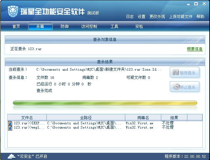Image resolution: width=210 pixels, height=160 pixels.
Task: Open the 帮助 menu
Action: click(x=201, y=17)
